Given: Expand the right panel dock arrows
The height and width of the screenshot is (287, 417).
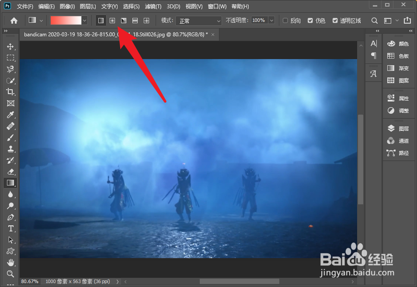Looking at the screenshot, I should point(410,31).
